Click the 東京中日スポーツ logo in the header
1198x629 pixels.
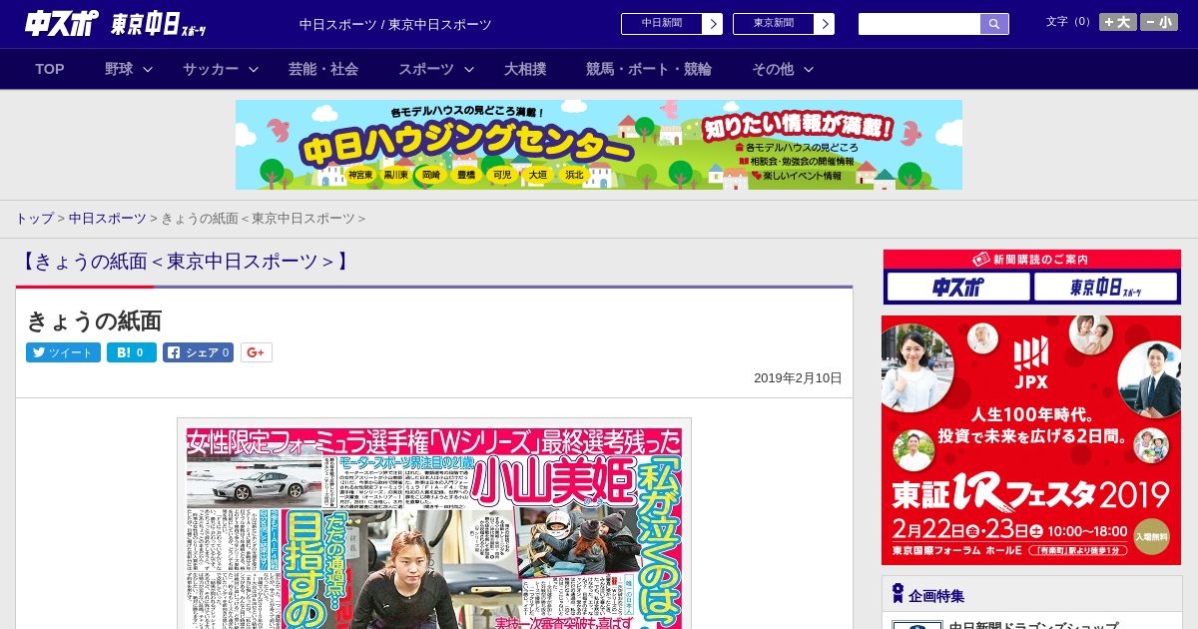click(159, 24)
